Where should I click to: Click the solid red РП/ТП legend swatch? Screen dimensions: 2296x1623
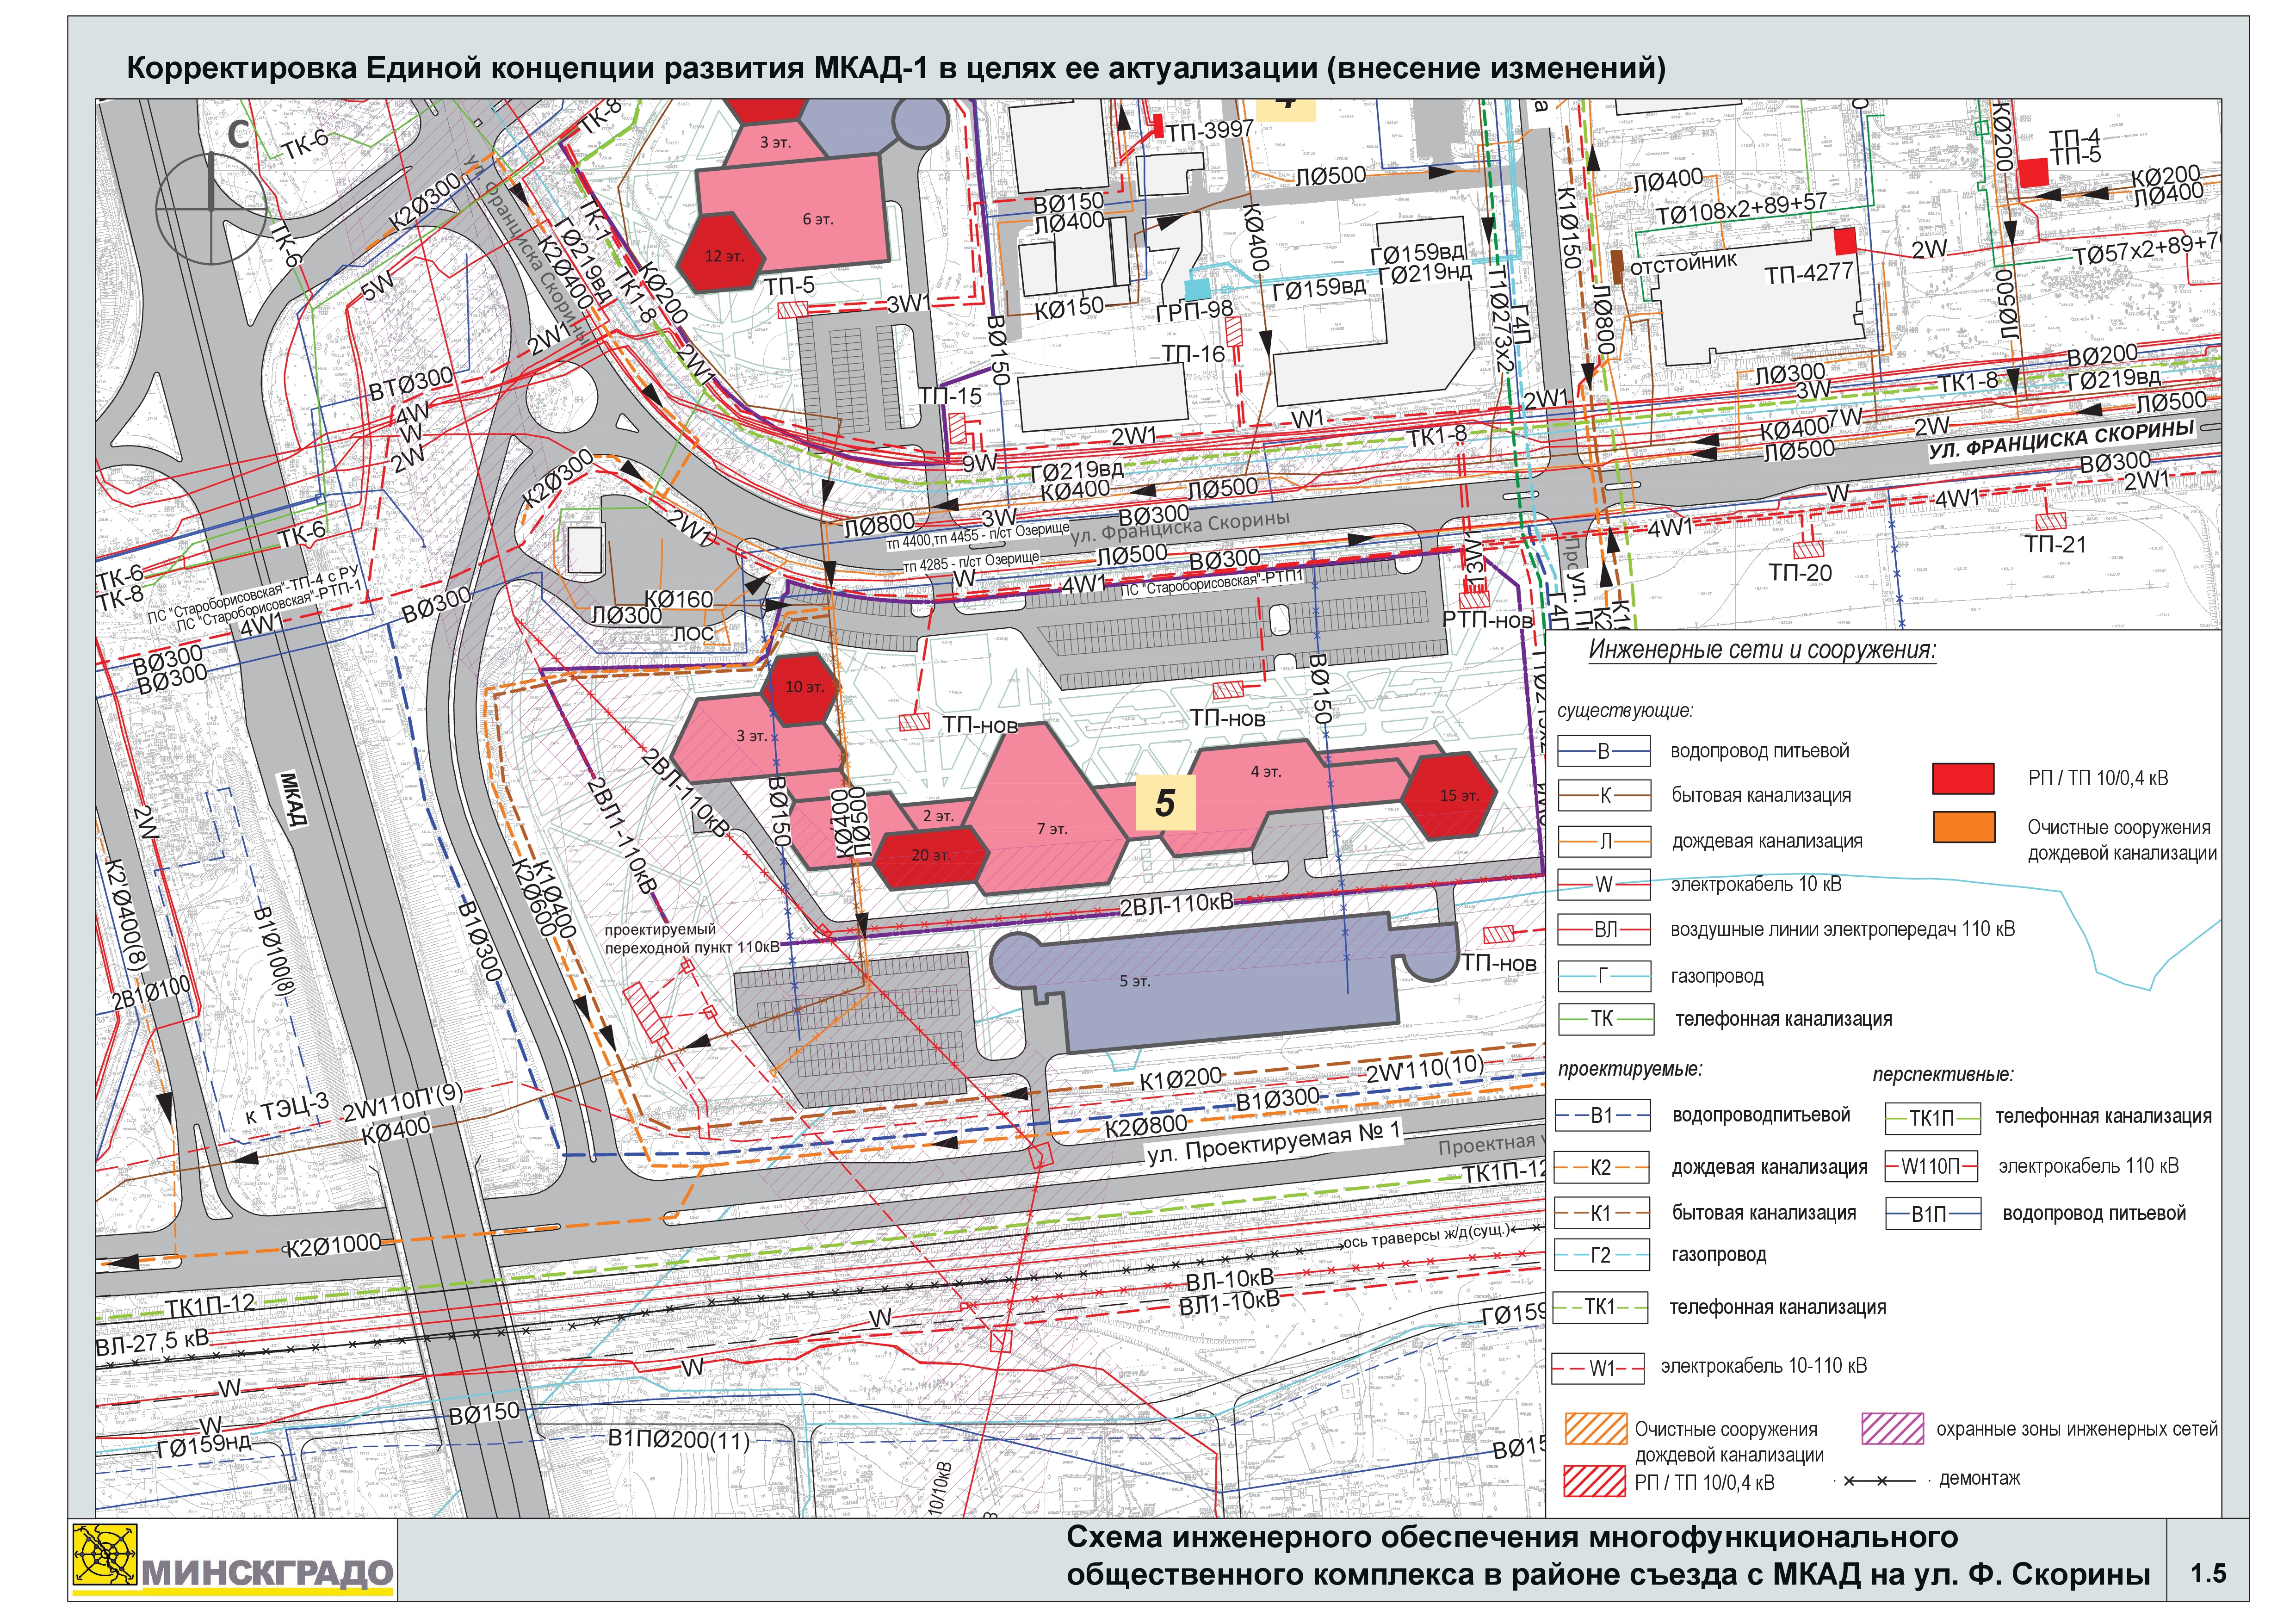point(1963,778)
